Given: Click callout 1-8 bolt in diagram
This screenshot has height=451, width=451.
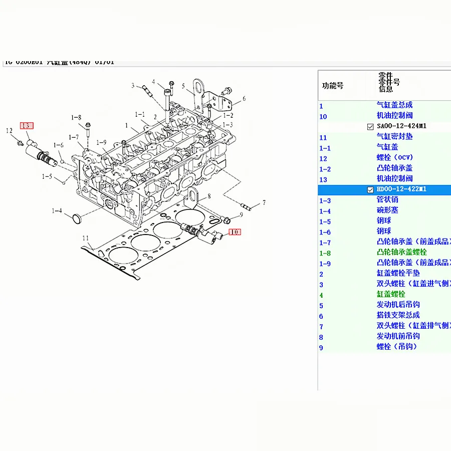Looking at the screenshot, I should (x=76, y=117).
